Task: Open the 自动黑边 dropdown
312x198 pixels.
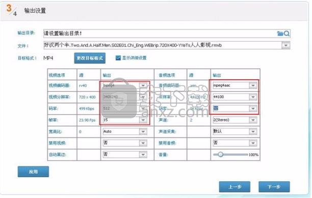Action: (143, 154)
